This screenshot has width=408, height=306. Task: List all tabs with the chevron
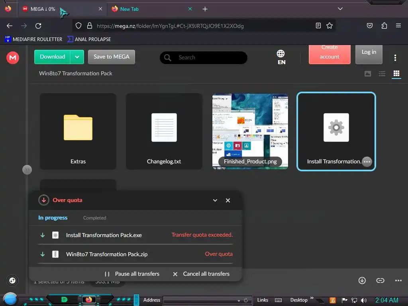(340, 9)
